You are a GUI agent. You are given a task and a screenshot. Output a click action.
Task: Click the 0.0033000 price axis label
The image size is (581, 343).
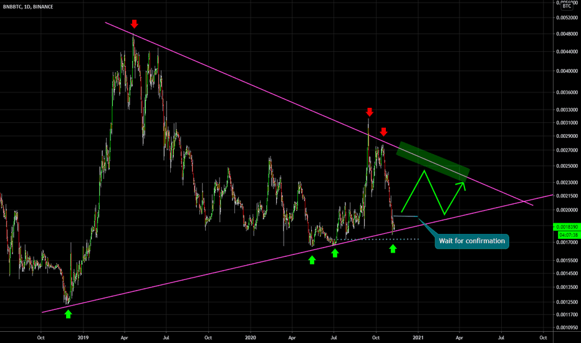coord(567,110)
